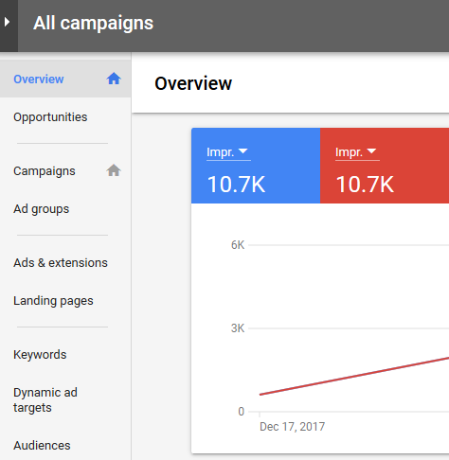Open Ads & extensions section
Viewport: 449px width, 460px height.
61,263
